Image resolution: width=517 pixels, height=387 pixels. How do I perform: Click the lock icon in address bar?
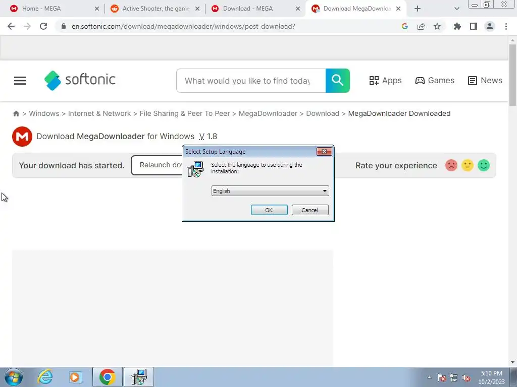click(64, 26)
